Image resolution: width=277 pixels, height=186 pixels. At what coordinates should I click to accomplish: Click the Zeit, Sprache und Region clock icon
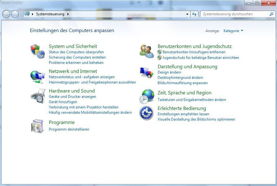pyautogui.click(x=146, y=96)
